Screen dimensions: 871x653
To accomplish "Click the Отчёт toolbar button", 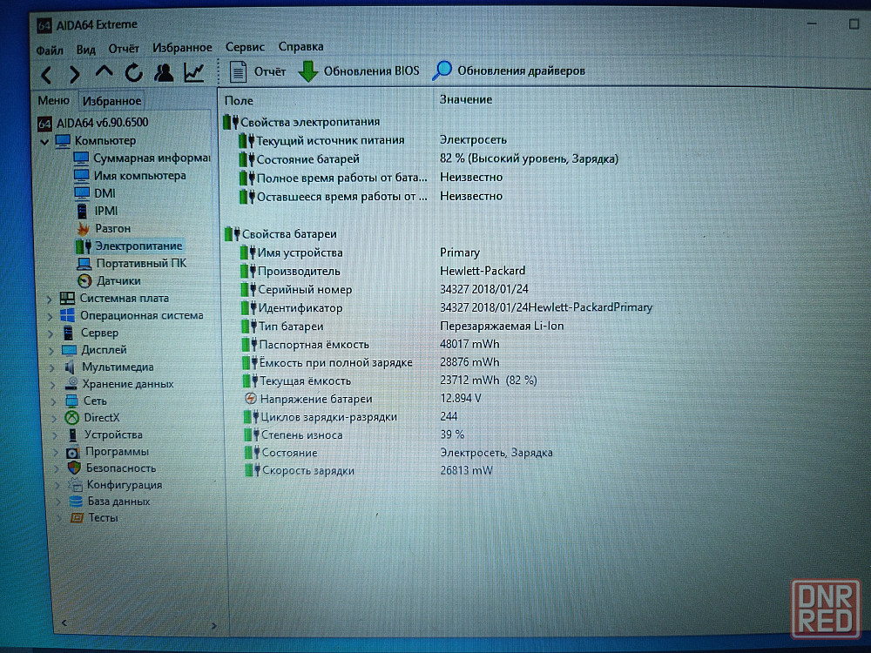I will (x=258, y=71).
